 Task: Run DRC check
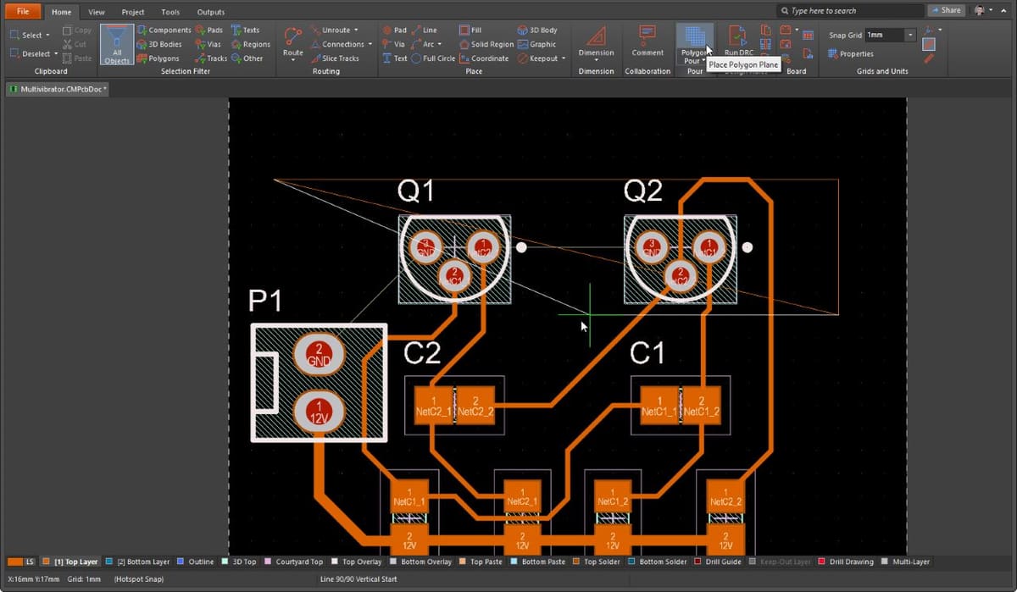(x=738, y=41)
